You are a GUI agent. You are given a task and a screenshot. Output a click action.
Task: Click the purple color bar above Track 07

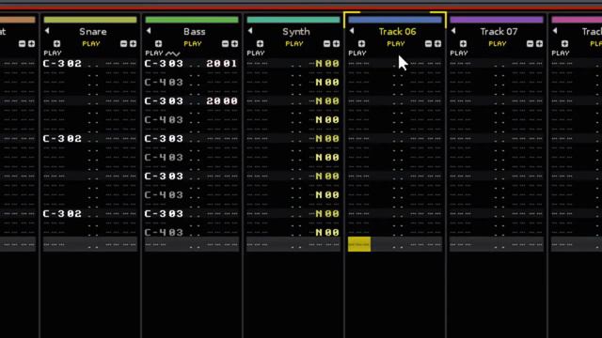(497, 20)
